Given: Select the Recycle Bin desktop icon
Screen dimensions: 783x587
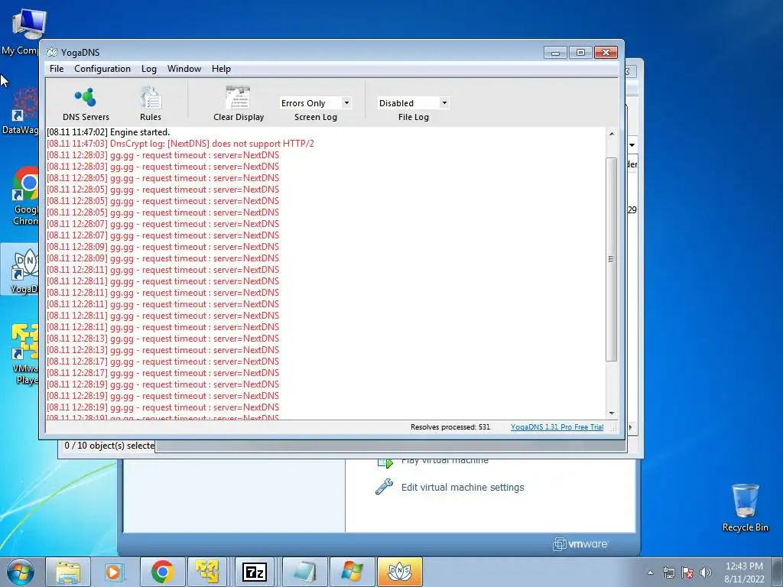Looking at the screenshot, I should click(745, 508).
